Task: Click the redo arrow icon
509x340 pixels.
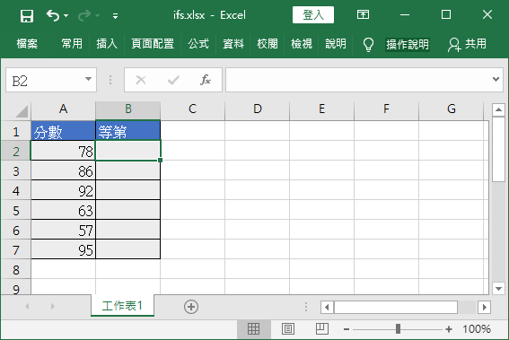Action: [84, 15]
